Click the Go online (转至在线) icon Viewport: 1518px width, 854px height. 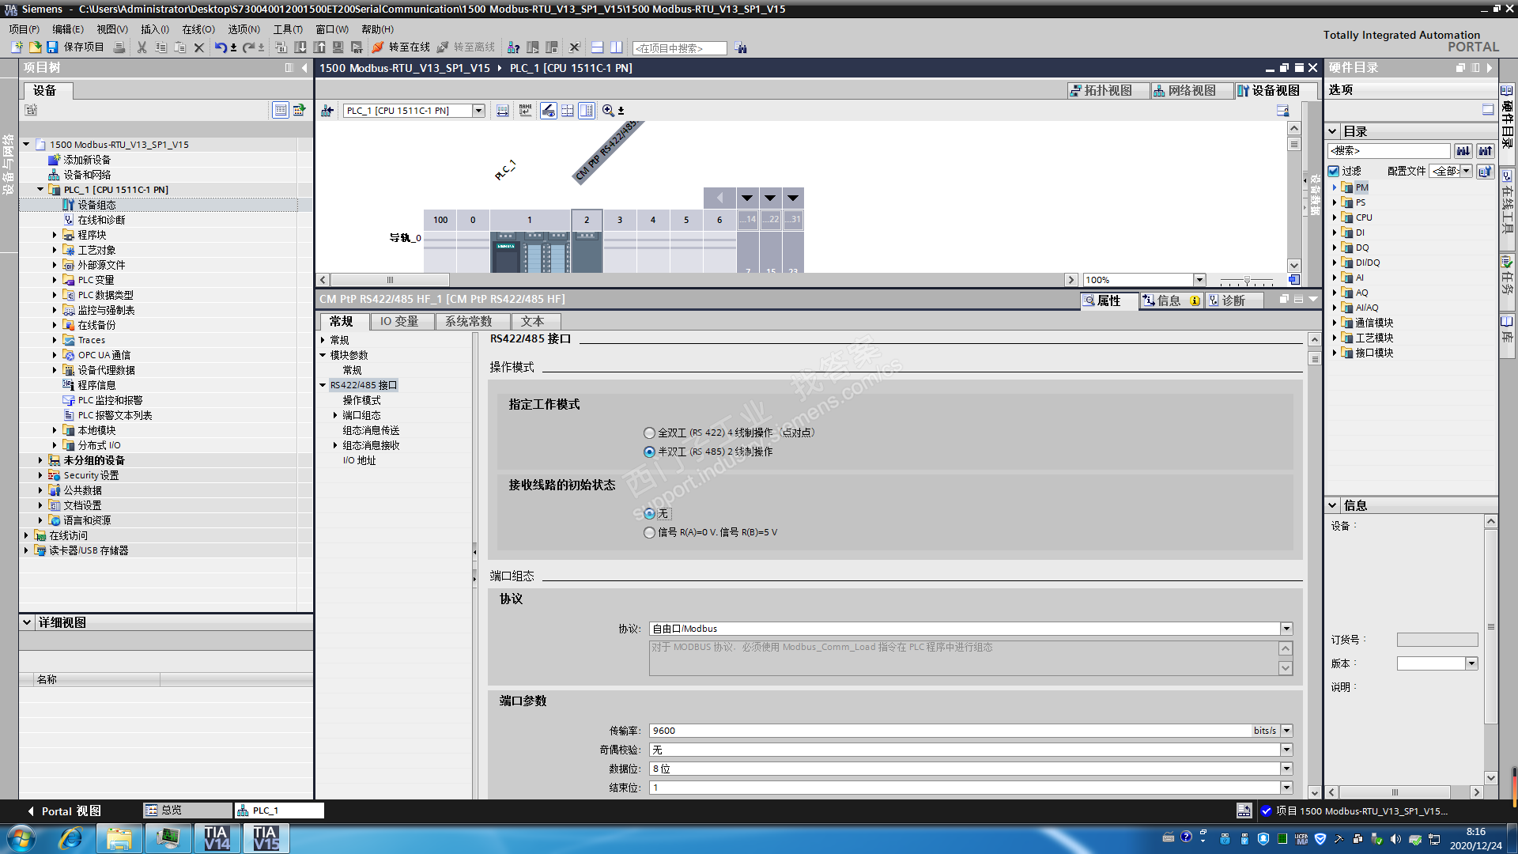378,47
